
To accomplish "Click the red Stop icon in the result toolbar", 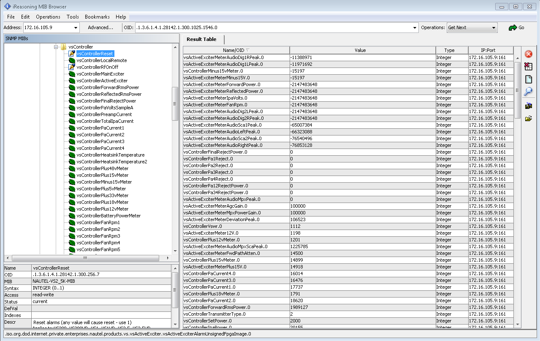I will (528, 54).
